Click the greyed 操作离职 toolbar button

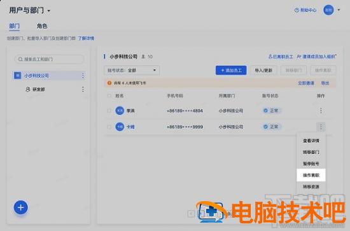click(x=323, y=70)
